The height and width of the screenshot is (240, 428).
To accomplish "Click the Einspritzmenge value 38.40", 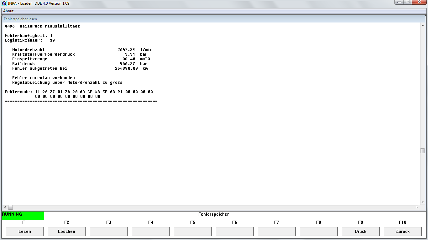I will [x=129, y=59].
